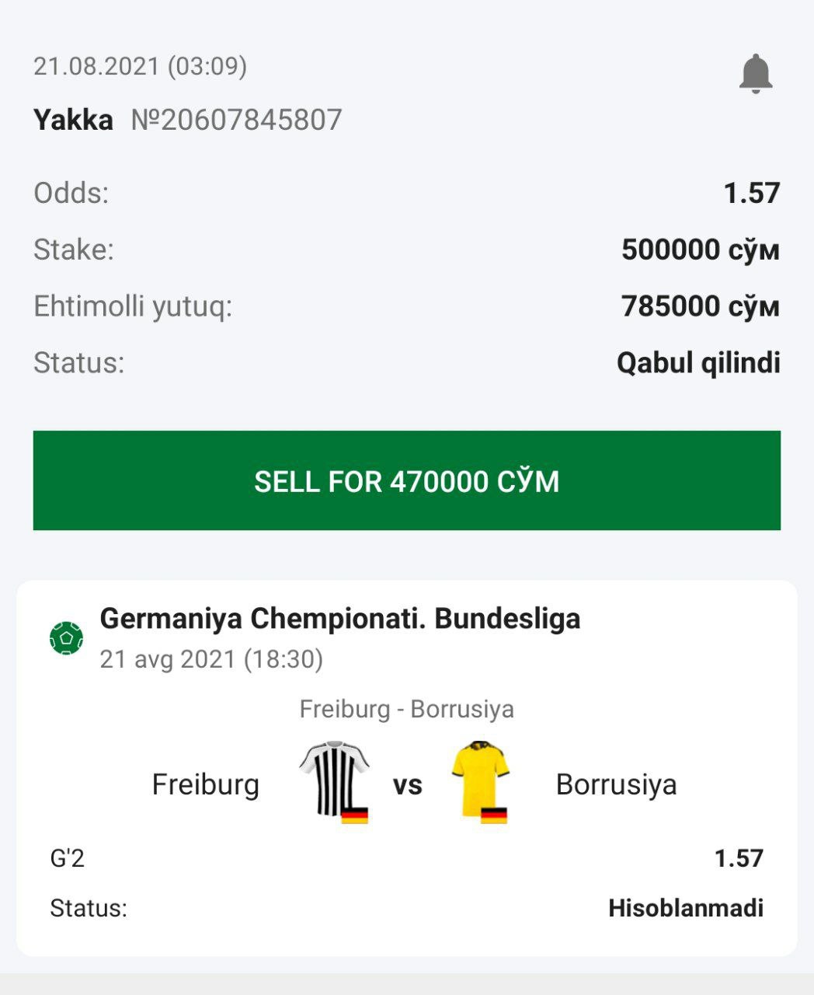Tap the Borrusiya team name
The width and height of the screenshot is (814, 995).
pyautogui.click(x=616, y=784)
